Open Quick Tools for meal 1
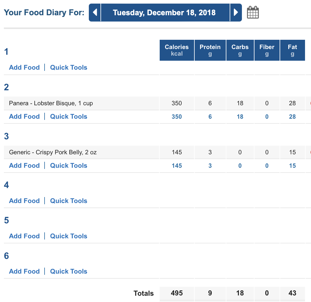Viewport: 311px width, 302px height. point(68,67)
